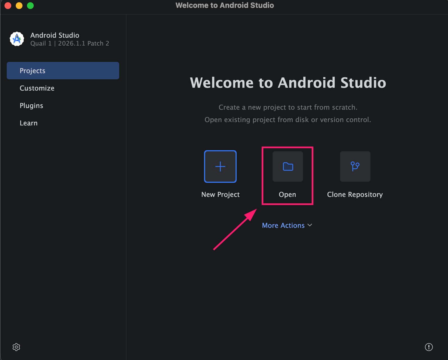Screen dimensions: 448x360
Task: Minimize the window with the yellow button
Action: point(19,6)
